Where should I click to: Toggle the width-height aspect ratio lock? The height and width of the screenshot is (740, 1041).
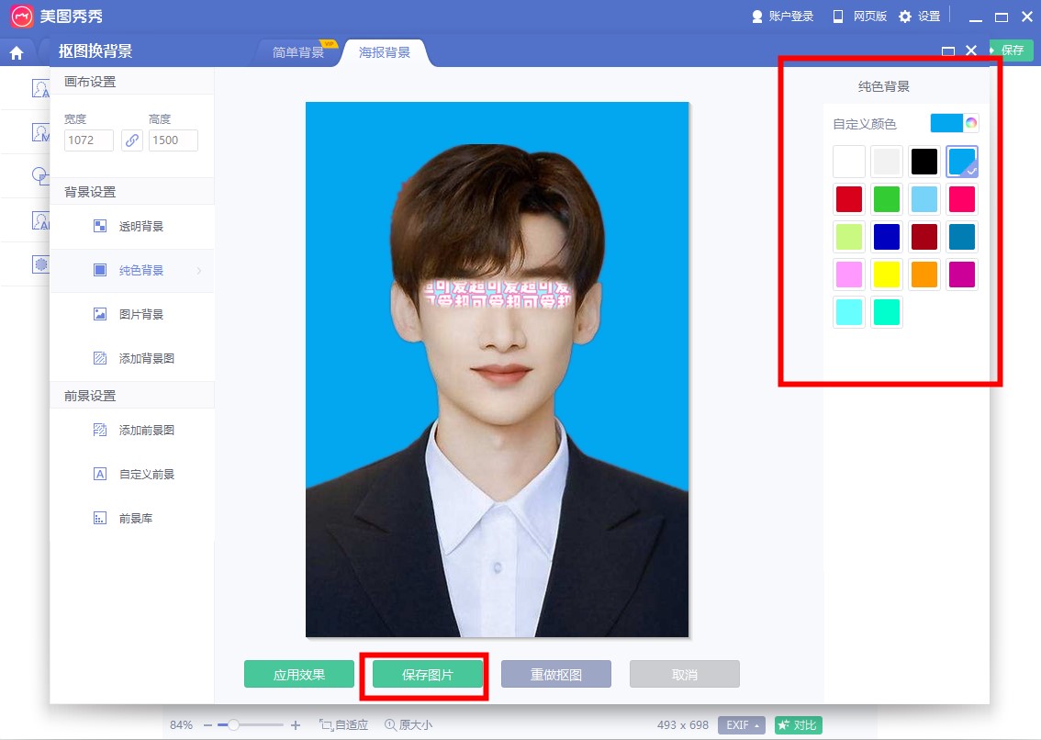click(x=132, y=140)
